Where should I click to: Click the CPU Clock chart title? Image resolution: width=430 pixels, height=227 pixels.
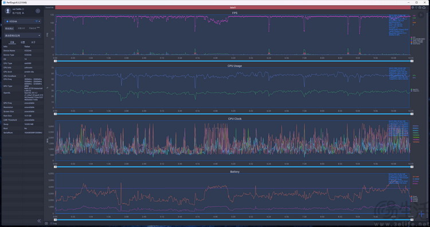[234, 119]
